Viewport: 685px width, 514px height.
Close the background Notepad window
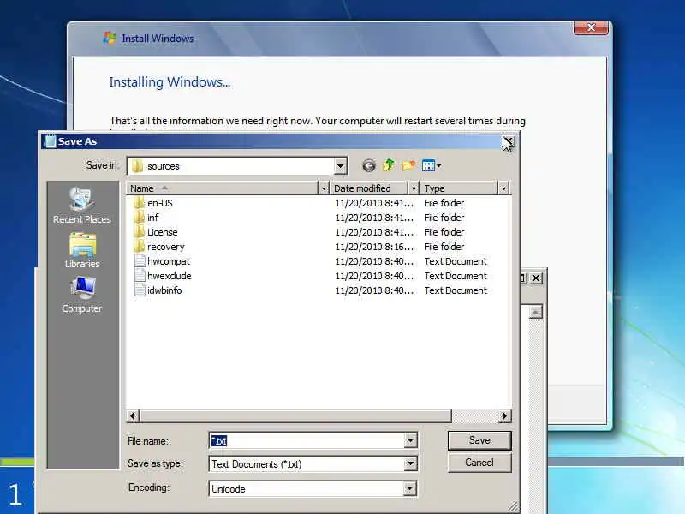pyautogui.click(x=536, y=278)
